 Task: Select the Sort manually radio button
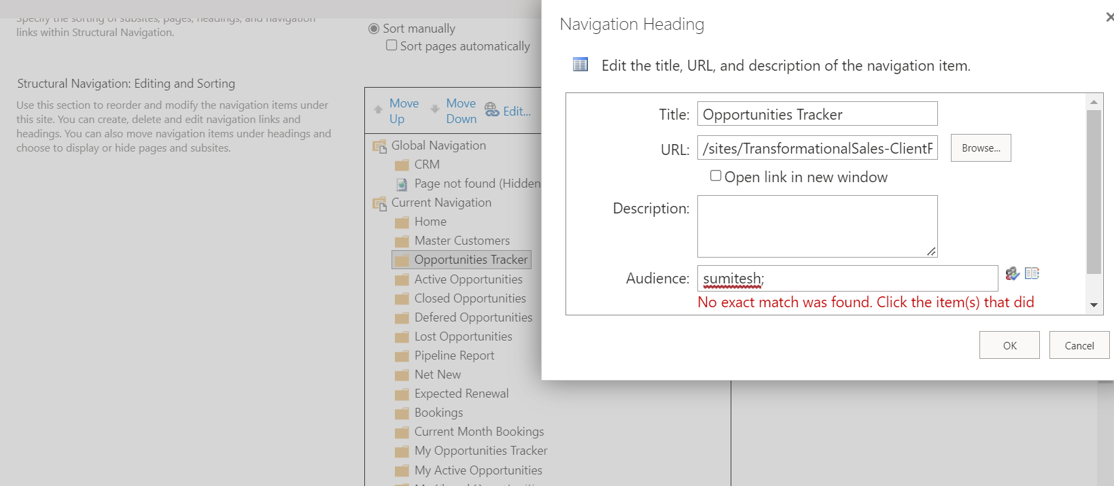coord(374,29)
